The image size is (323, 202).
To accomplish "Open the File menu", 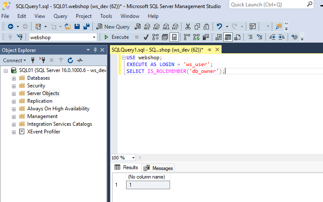I will click(5, 16).
